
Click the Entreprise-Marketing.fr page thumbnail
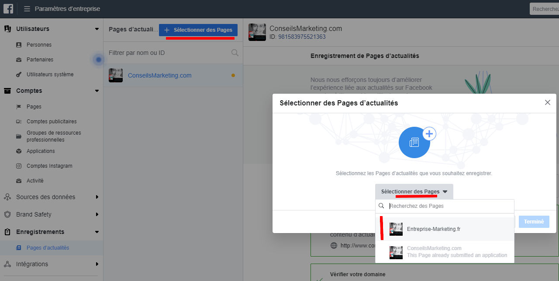pyautogui.click(x=396, y=229)
